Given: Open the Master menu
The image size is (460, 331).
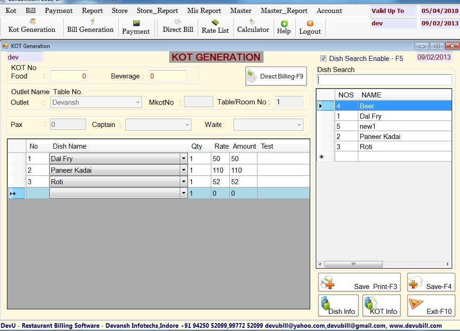Looking at the screenshot, I should [241, 11].
